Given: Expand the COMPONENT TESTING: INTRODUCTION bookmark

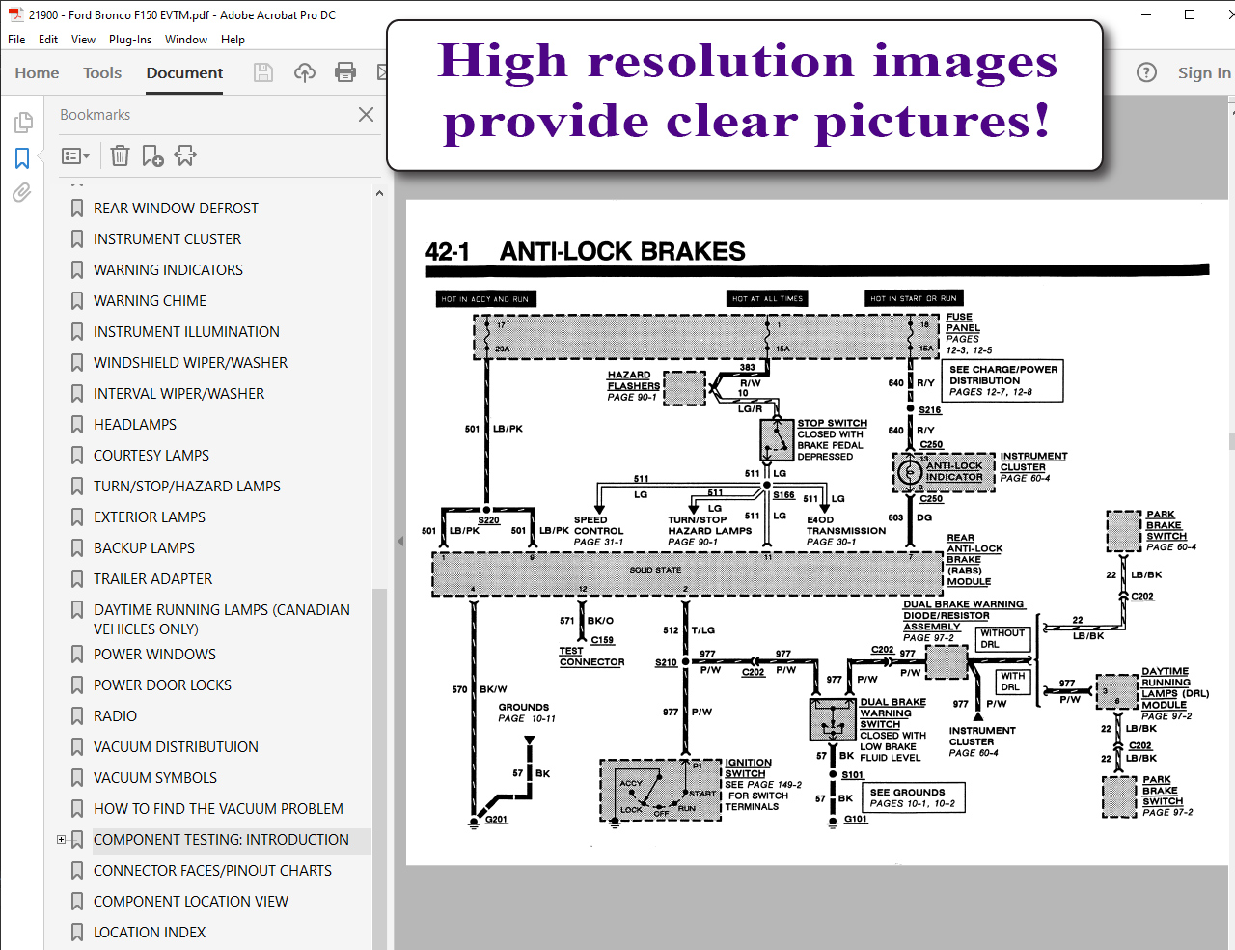Looking at the screenshot, I should [x=62, y=840].
